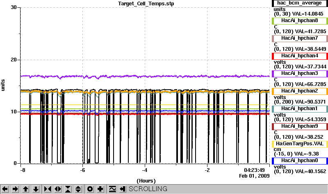Click the Feb 01, 2009 date label

tap(254, 176)
